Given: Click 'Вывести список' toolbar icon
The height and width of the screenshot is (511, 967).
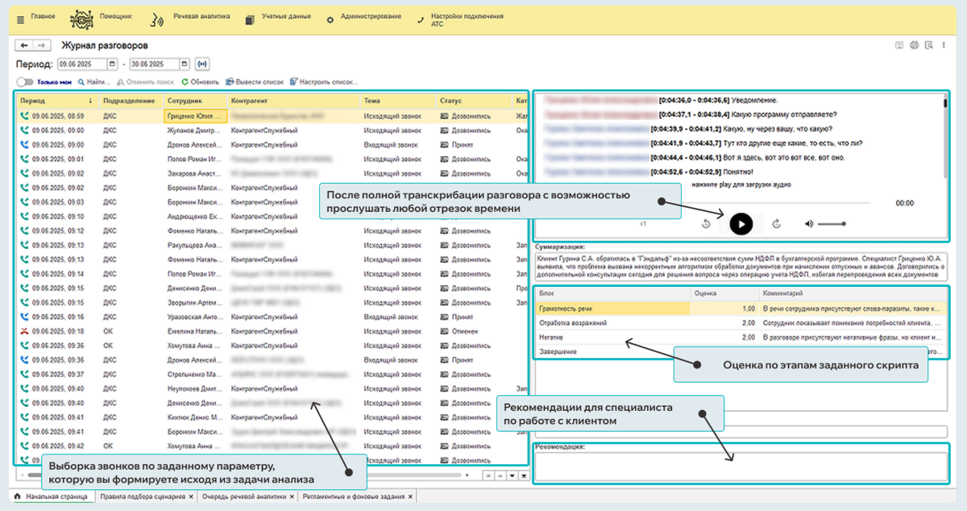Looking at the screenshot, I should click(255, 81).
